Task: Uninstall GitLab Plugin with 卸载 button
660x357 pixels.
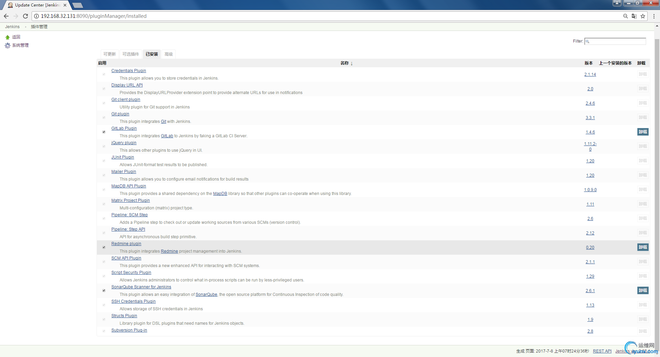Action: tap(643, 132)
